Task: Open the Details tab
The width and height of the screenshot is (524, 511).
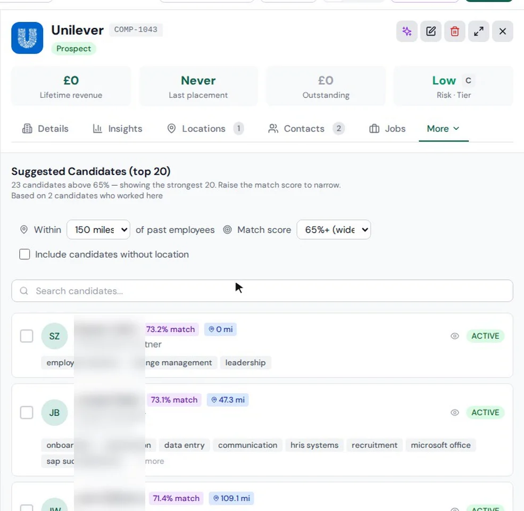Action: tap(45, 129)
